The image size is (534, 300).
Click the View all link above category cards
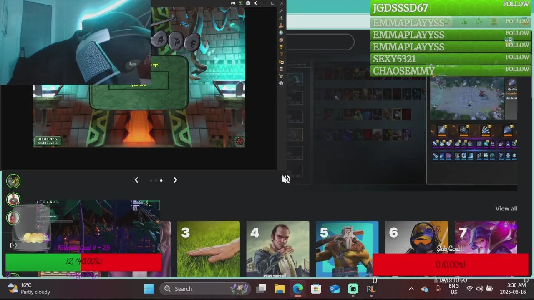(x=506, y=208)
